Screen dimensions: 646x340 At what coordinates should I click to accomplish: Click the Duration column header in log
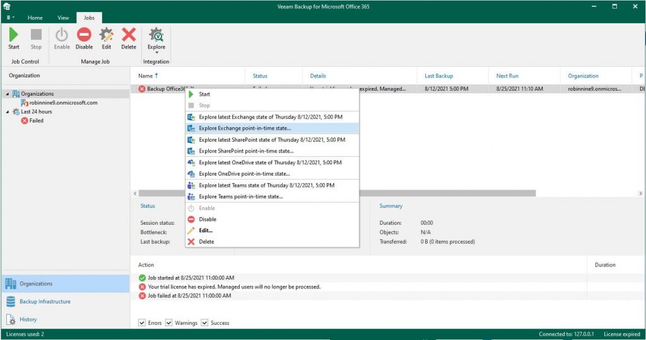pyautogui.click(x=605, y=265)
